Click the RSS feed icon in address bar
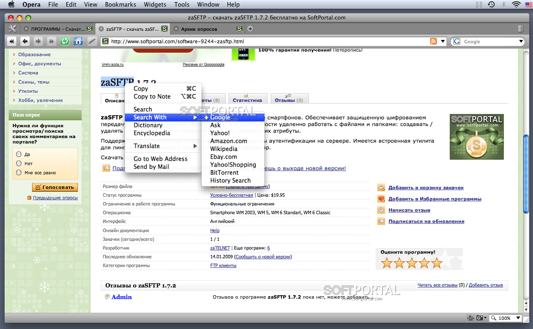 click(x=433, y=41)
